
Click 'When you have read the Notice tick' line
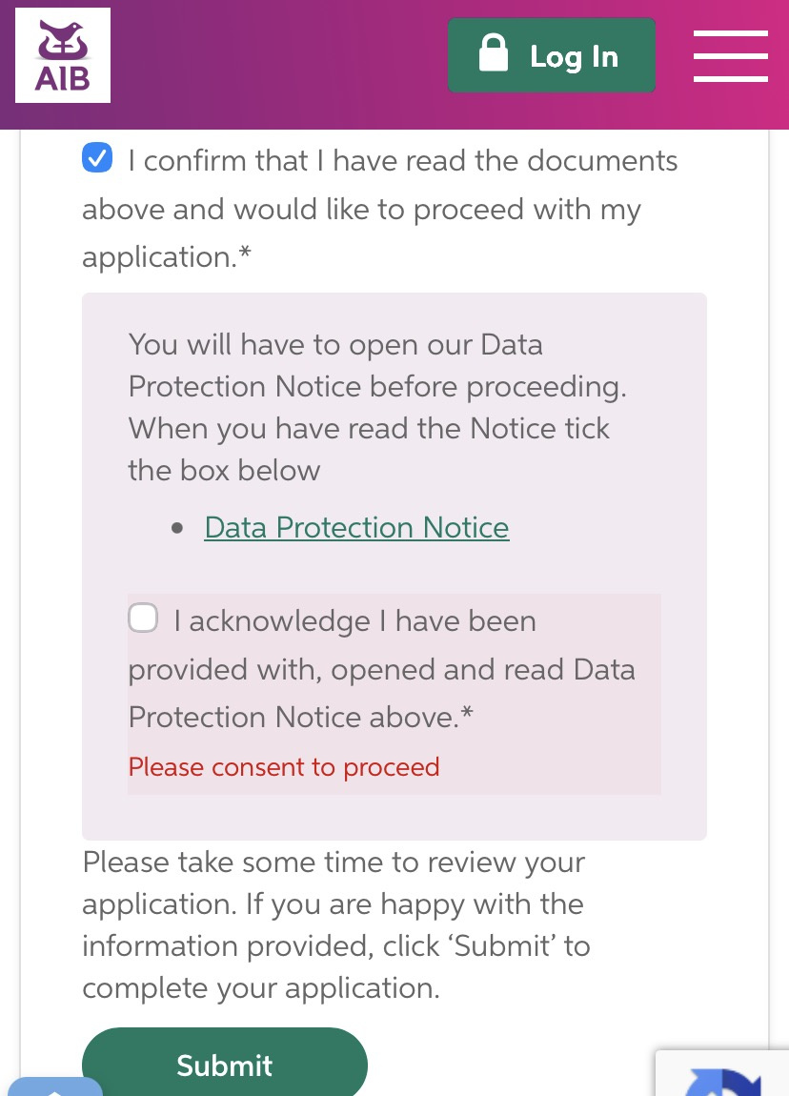click(x=369, y=429)
